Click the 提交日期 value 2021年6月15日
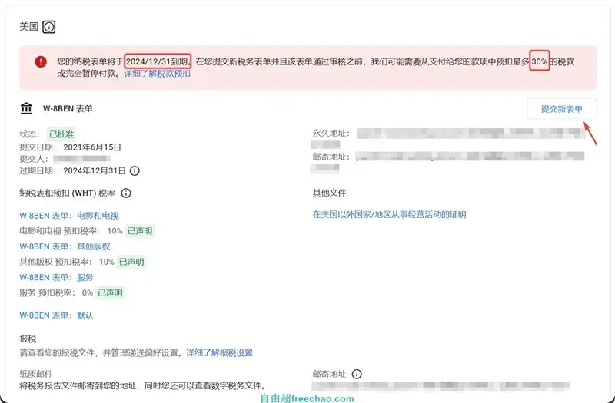615x403 pixels. [92, 147]
